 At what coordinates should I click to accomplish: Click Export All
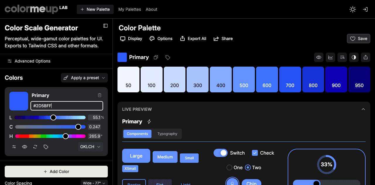tap(193, 39)
